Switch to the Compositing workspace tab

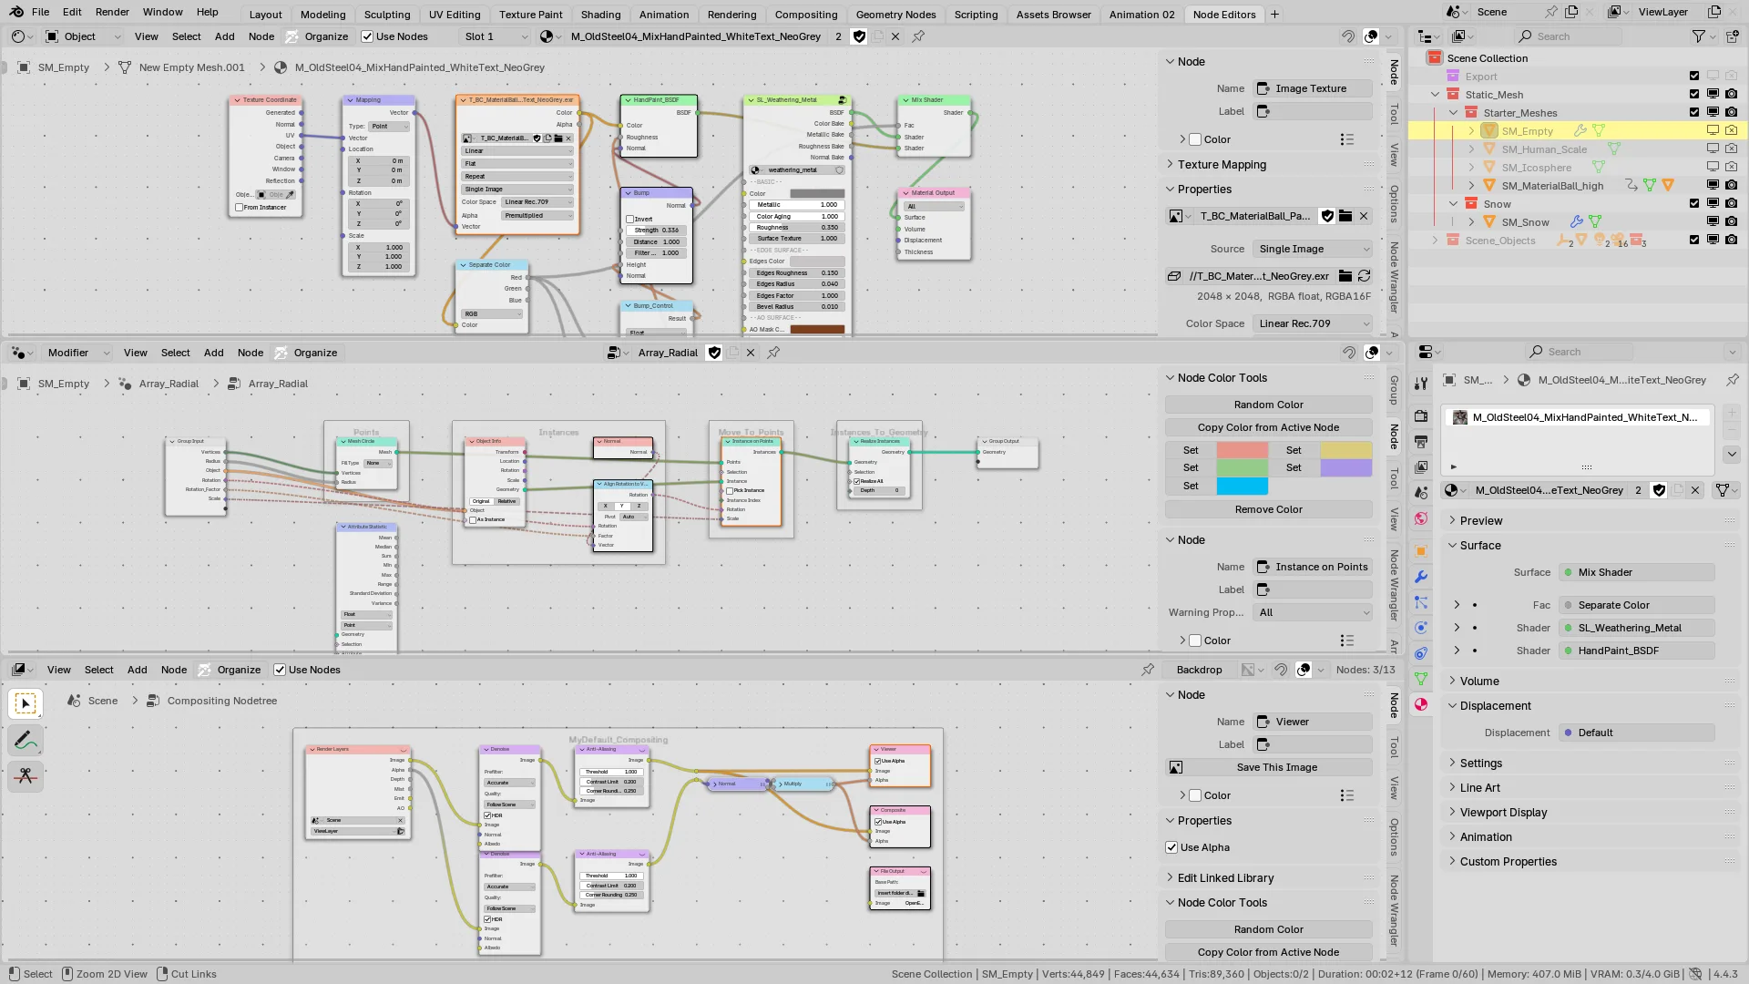(806, 15)
